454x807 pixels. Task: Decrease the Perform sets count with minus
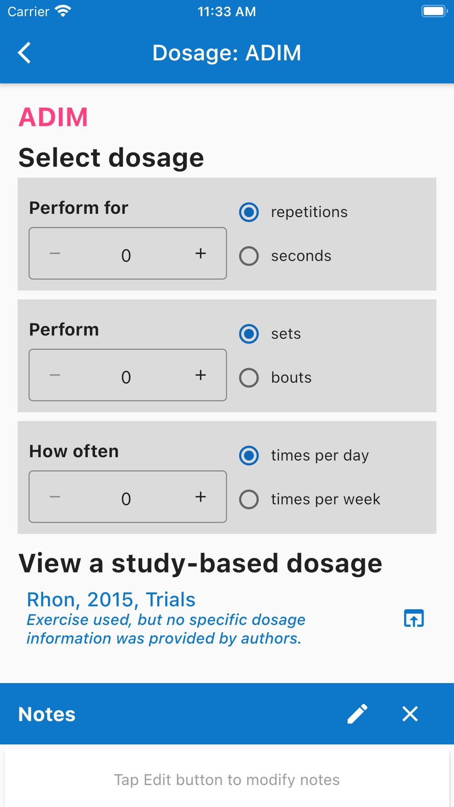55,375
